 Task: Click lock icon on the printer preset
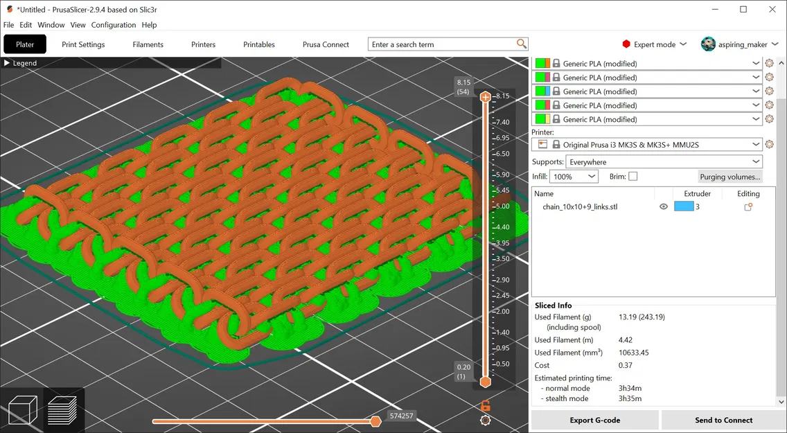(x=556, y=145)
